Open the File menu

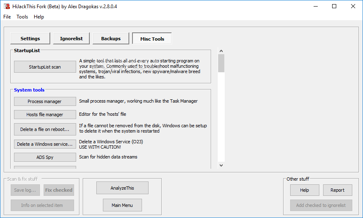(x=7, y=16)
